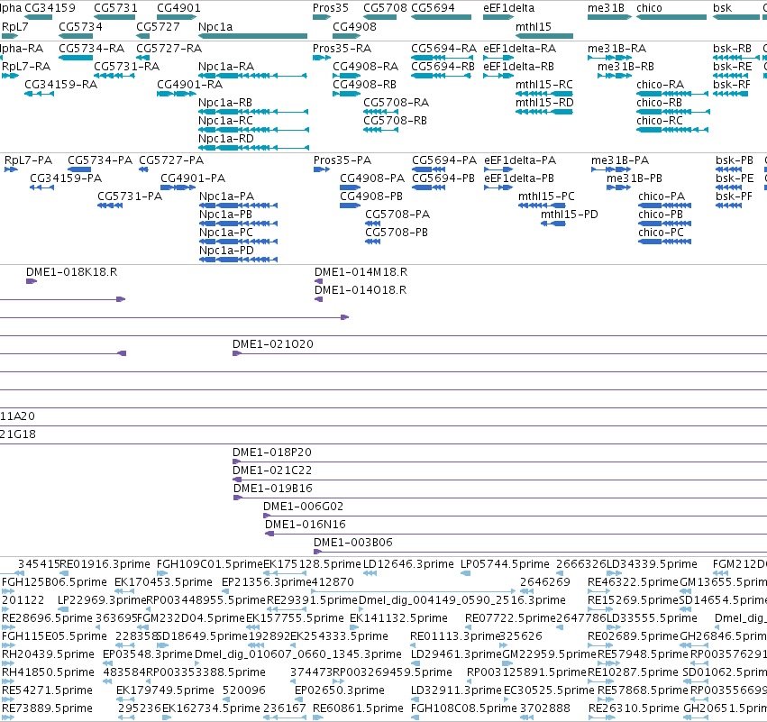767x722 pixels.
Task: Select transcript Npc1a-RD
Action: coord(253,148)
